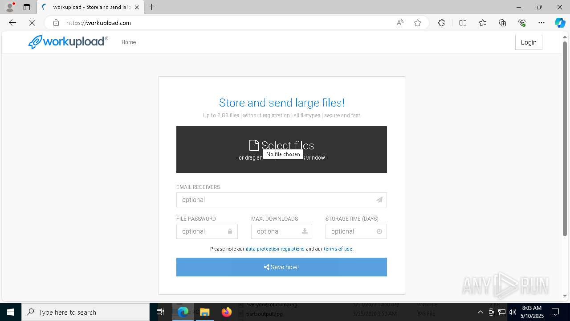Open the data protection regulations link
The height and width of the screenshot is (321, 570).
click(x=275, y=249)
